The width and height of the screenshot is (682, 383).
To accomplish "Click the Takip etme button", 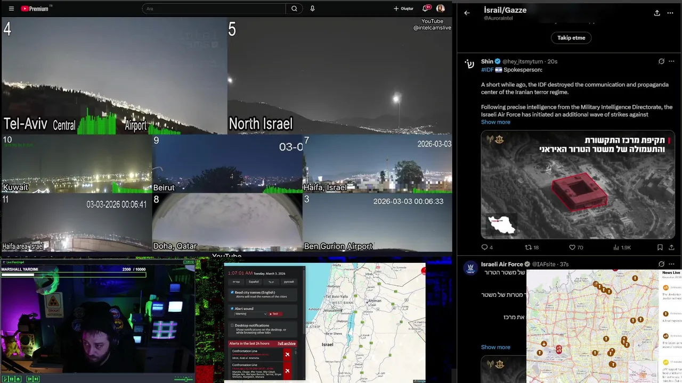I will point(571,38).
